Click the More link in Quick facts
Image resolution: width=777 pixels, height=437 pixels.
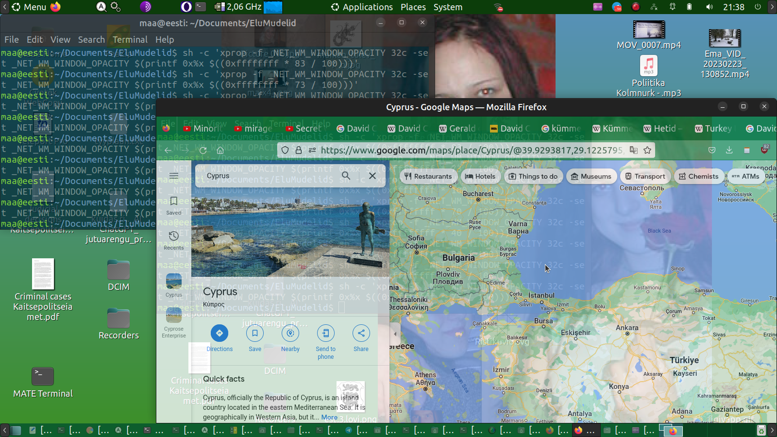pyautogui.click(x=329, y=418)
